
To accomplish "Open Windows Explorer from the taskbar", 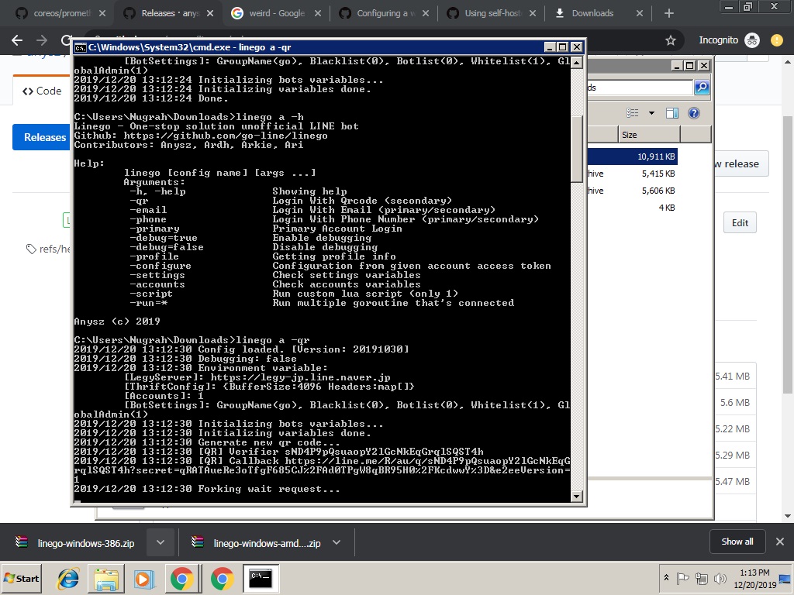I will point(105,578).
